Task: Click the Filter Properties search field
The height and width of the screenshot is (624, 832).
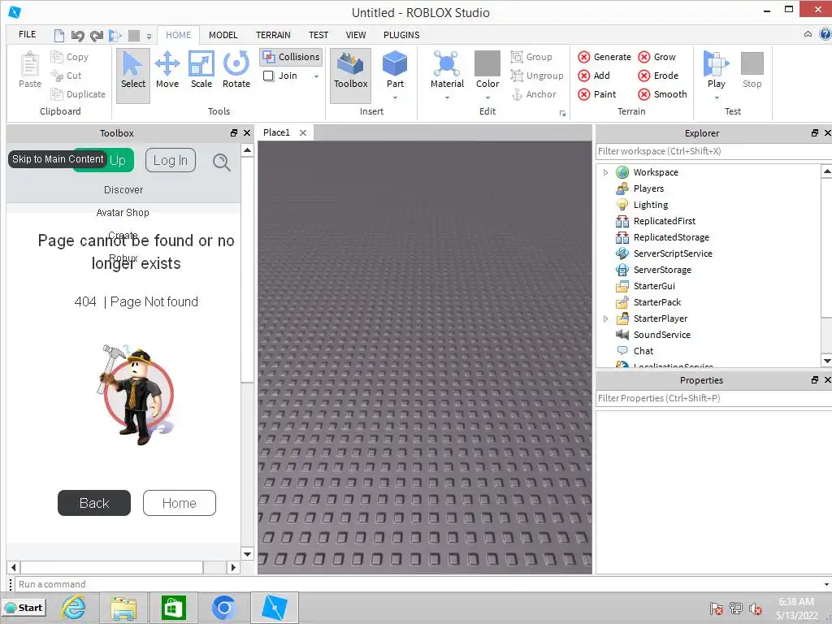Action: (x=713, y=398)
